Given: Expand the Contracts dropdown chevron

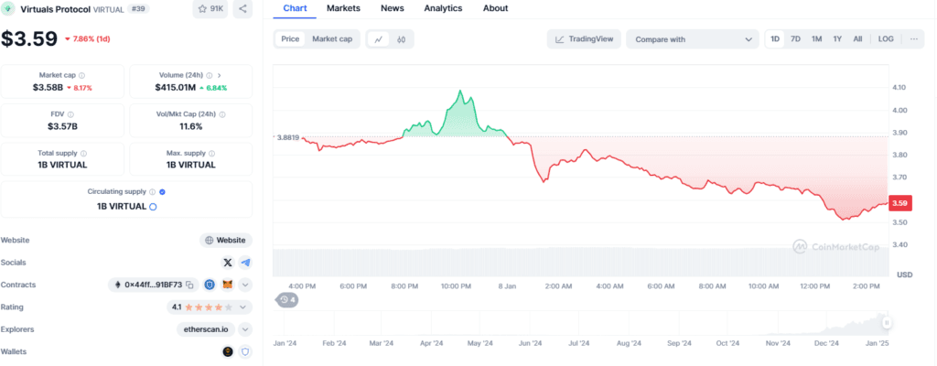Looking at the screenshot, I should [245, 285].
